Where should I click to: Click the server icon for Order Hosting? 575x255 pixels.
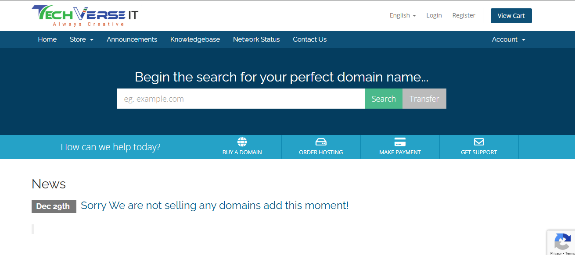[x=321, y=142]
